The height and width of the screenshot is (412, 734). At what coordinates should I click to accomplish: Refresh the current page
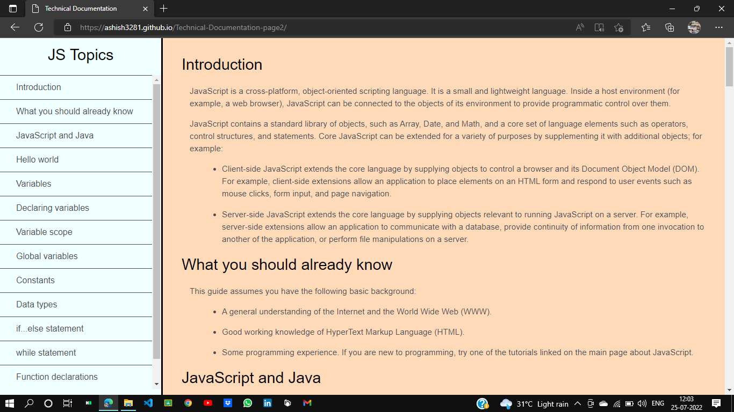[38, 27]
